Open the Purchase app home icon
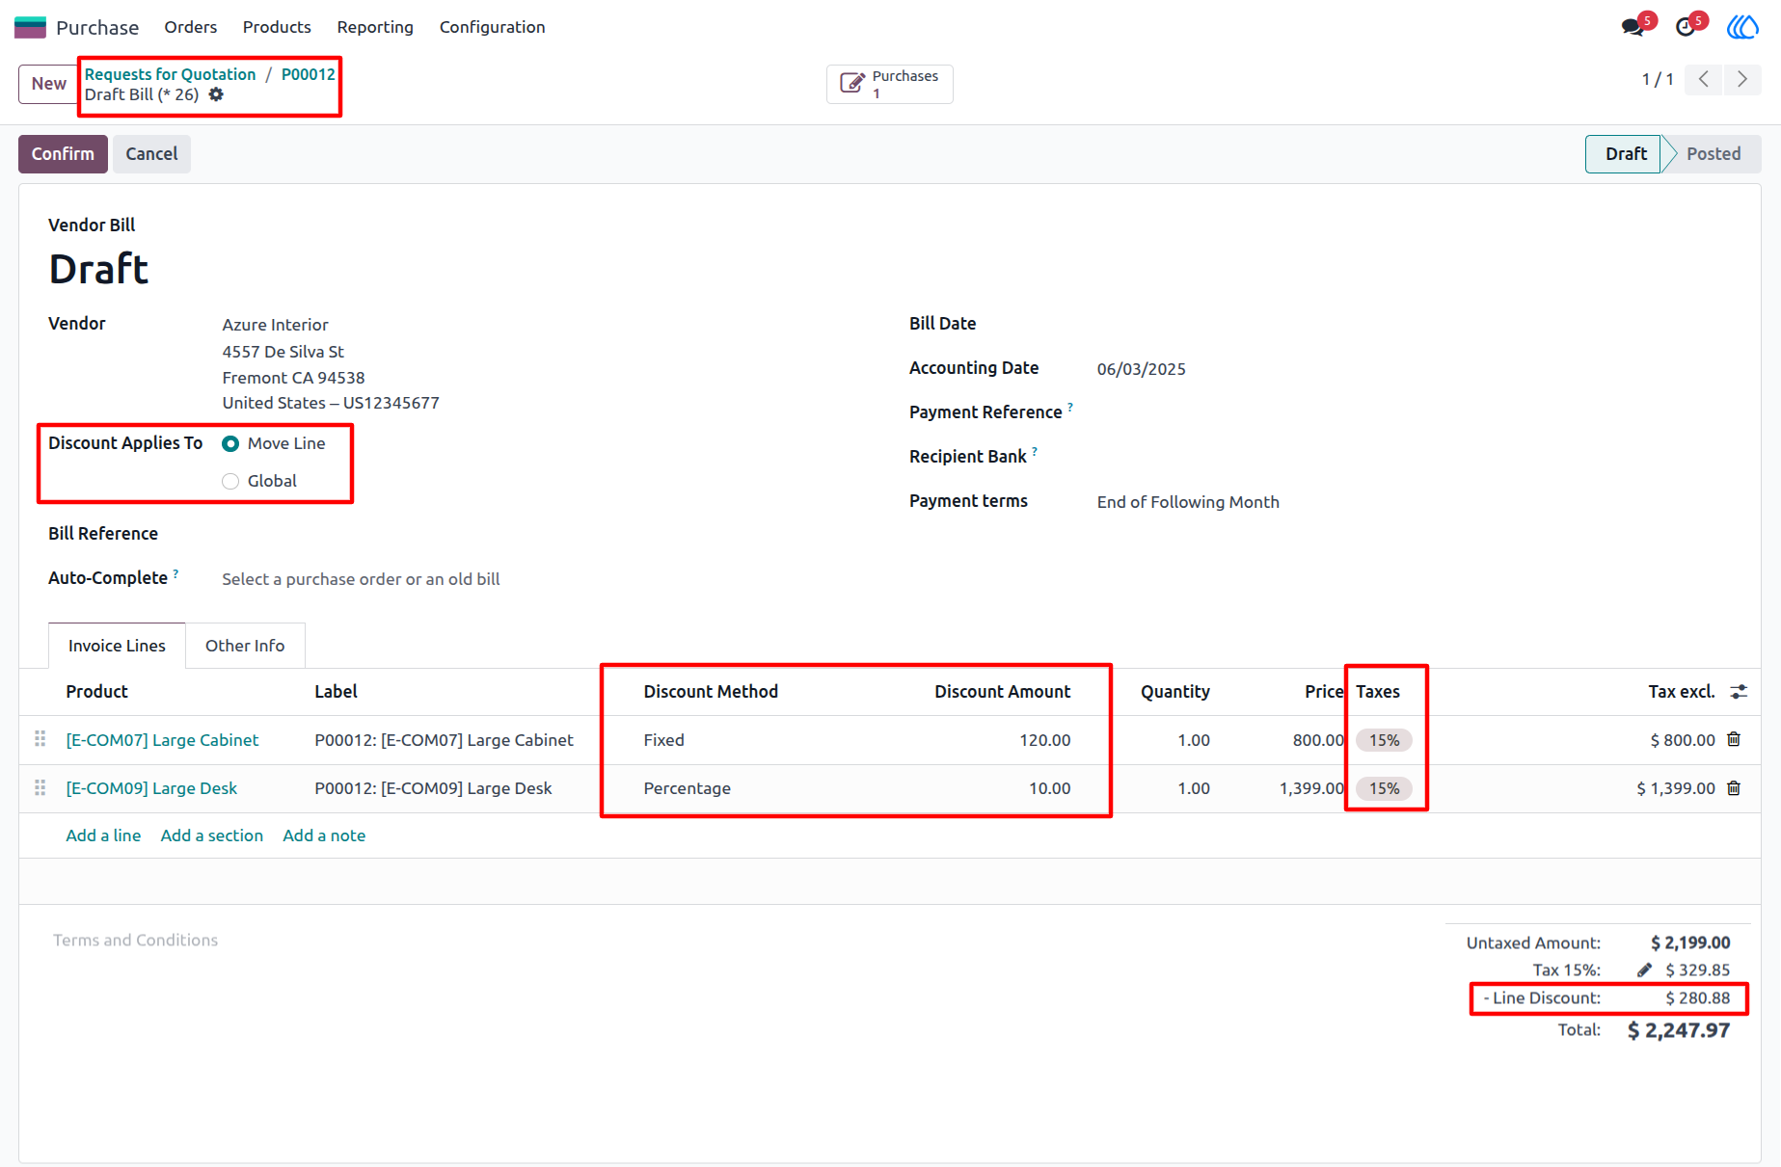Screen dimensions: 1781x1167 pos(30,27)
